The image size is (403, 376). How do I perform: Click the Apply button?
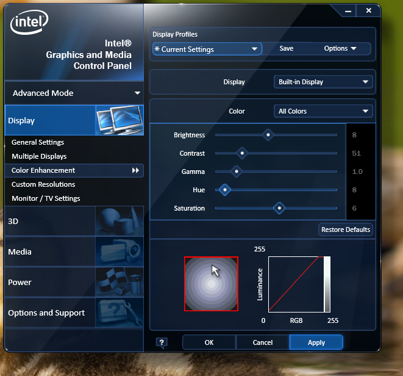tap(316, 342)
